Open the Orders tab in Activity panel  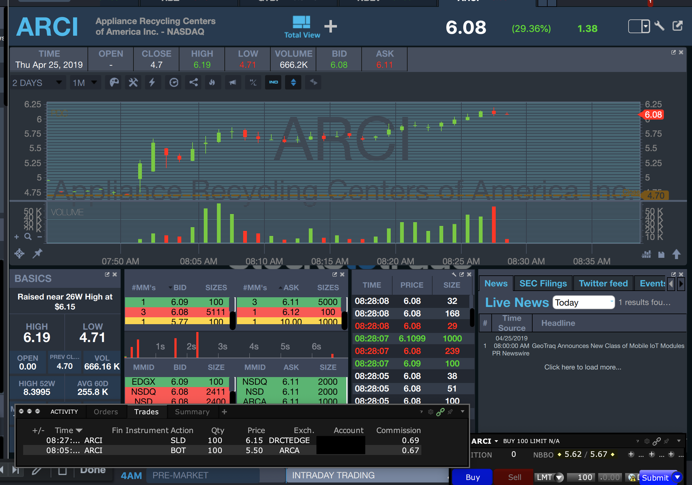coord(106,412)
